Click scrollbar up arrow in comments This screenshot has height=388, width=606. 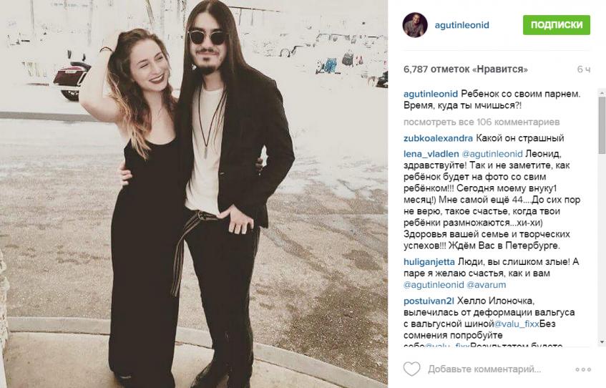pyautogui.click(x=602, y=93)
